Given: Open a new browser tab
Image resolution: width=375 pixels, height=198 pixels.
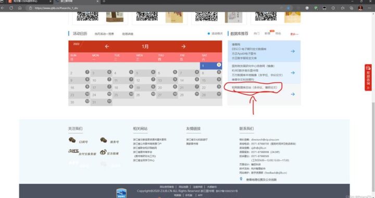Looking at the screenshot, I should coord(104,2).
